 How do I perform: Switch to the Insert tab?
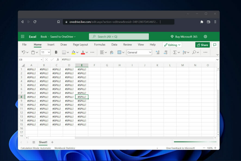[51, 44]
